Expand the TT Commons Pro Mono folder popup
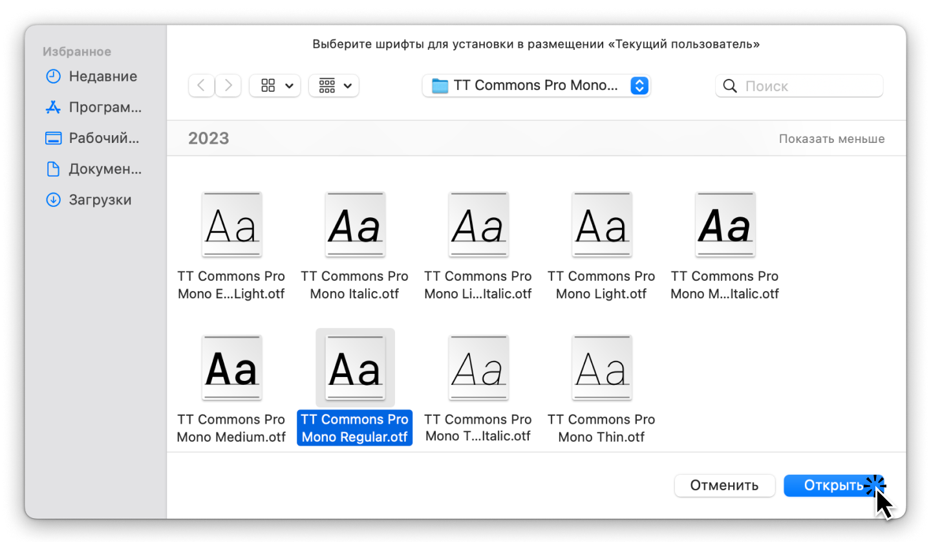 537,85
